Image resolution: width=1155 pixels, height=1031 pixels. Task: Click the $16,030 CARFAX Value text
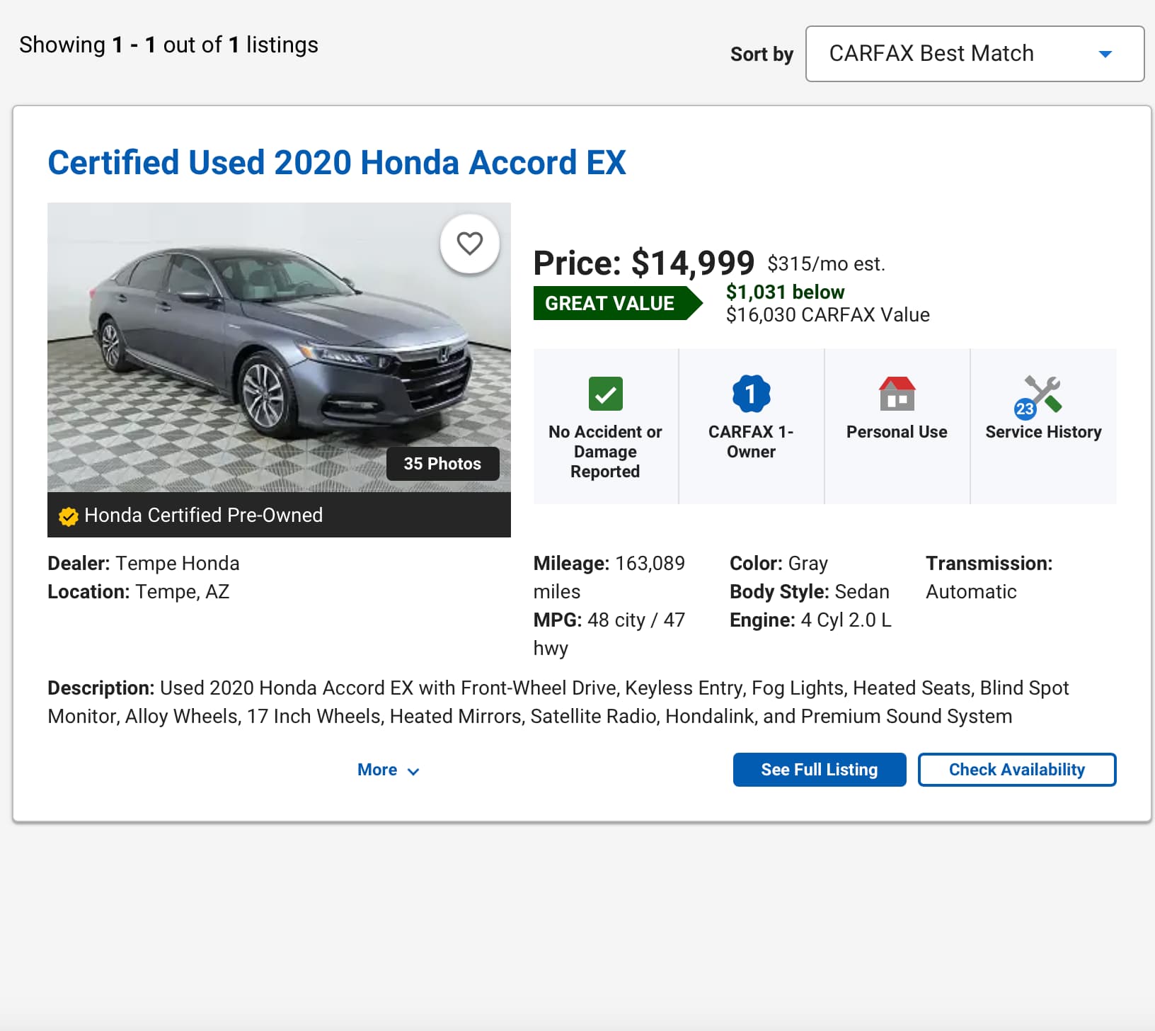point(827,315)
